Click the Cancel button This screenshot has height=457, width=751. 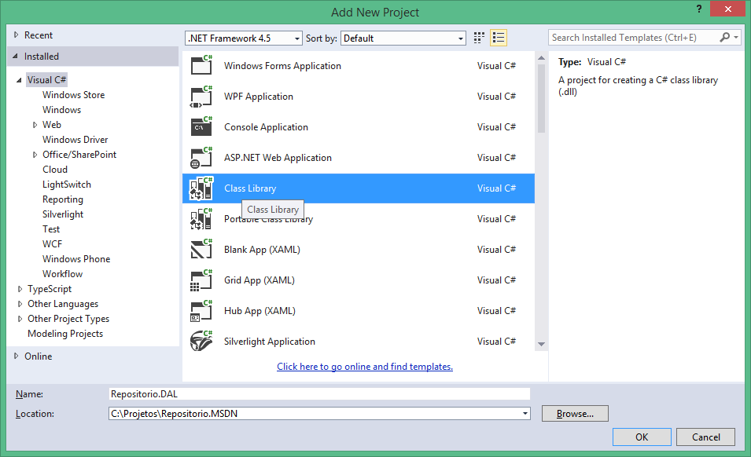point(705,437)
